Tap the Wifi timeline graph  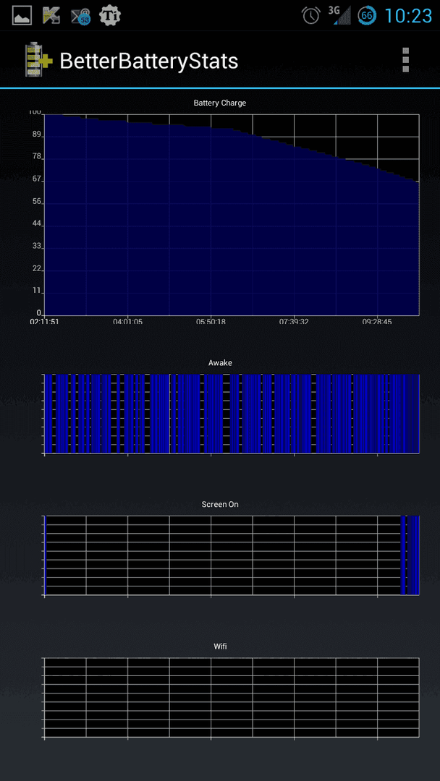click(x=232, y=697)
